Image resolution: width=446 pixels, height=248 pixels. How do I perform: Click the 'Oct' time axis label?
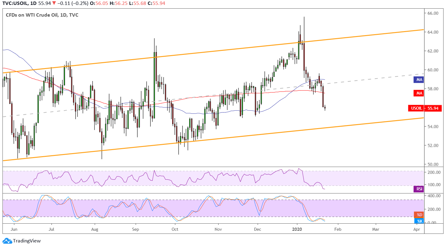point(175,229)
